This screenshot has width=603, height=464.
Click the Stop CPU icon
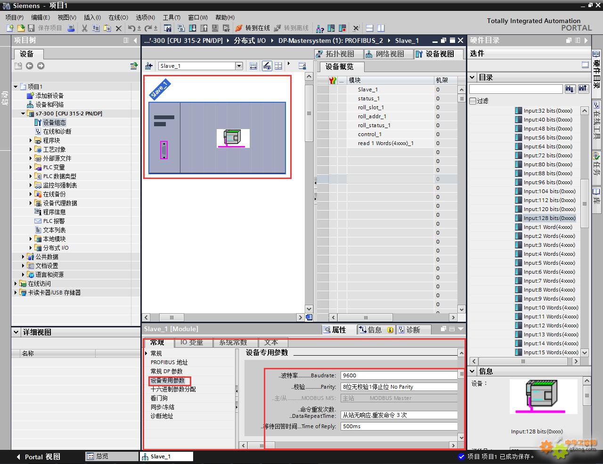click(x=342, y=28)
